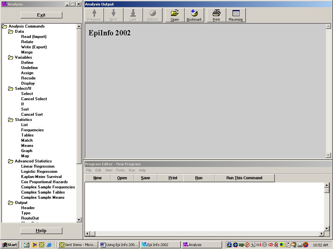Choose the Tables command

click(27, 135)
